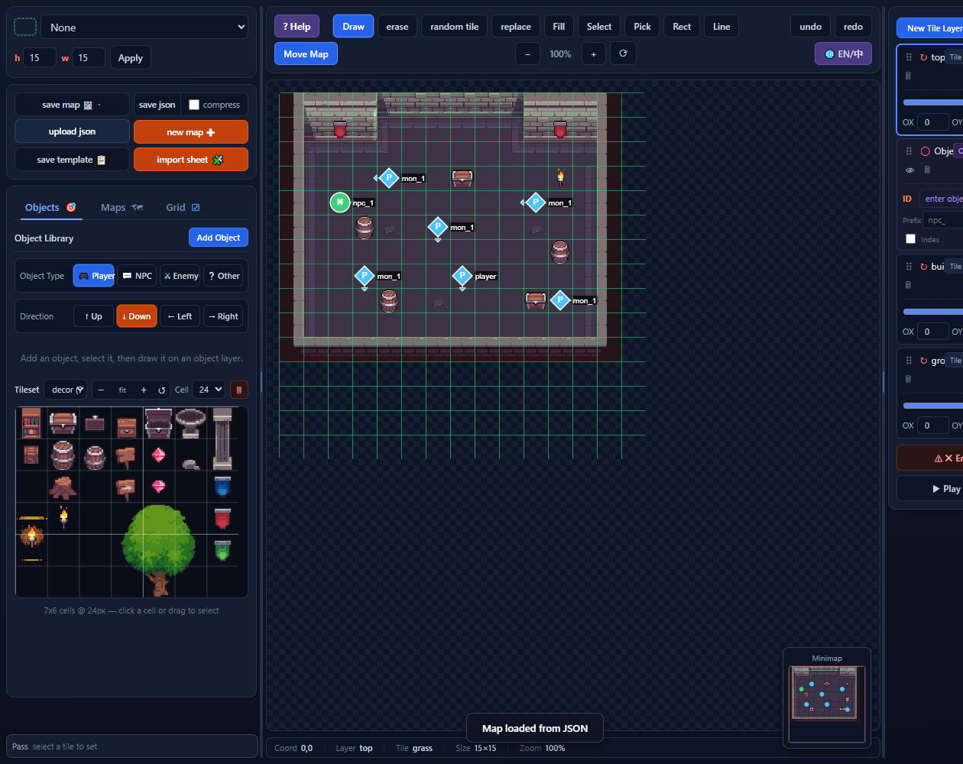Screen dimensions: 963x764
Task: Reset the canvas zoom with the refresh icon
Action: click(623, 53)
